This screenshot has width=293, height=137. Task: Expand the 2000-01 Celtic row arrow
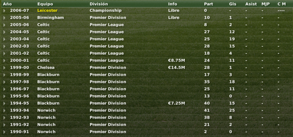tap(4, 60)
